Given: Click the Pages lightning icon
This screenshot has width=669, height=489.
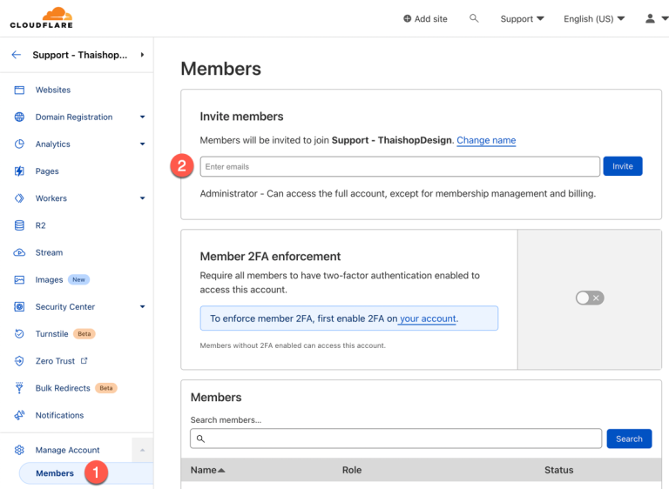Looking at the screenshot, I should click(x=19, y=171).
